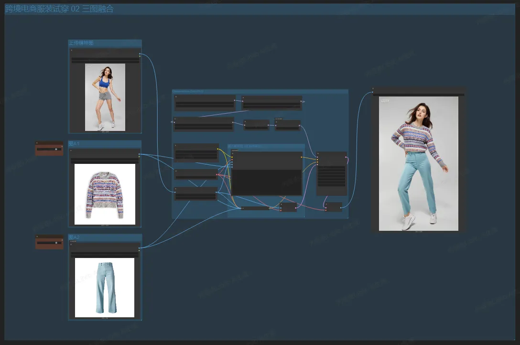Click the model photo thumbnail in blue sports top
Image resolution: width=520 pixels, height=345 pixels.
105,97
